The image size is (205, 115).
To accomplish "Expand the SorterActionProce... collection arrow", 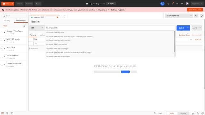I will (x=2, y=65).
